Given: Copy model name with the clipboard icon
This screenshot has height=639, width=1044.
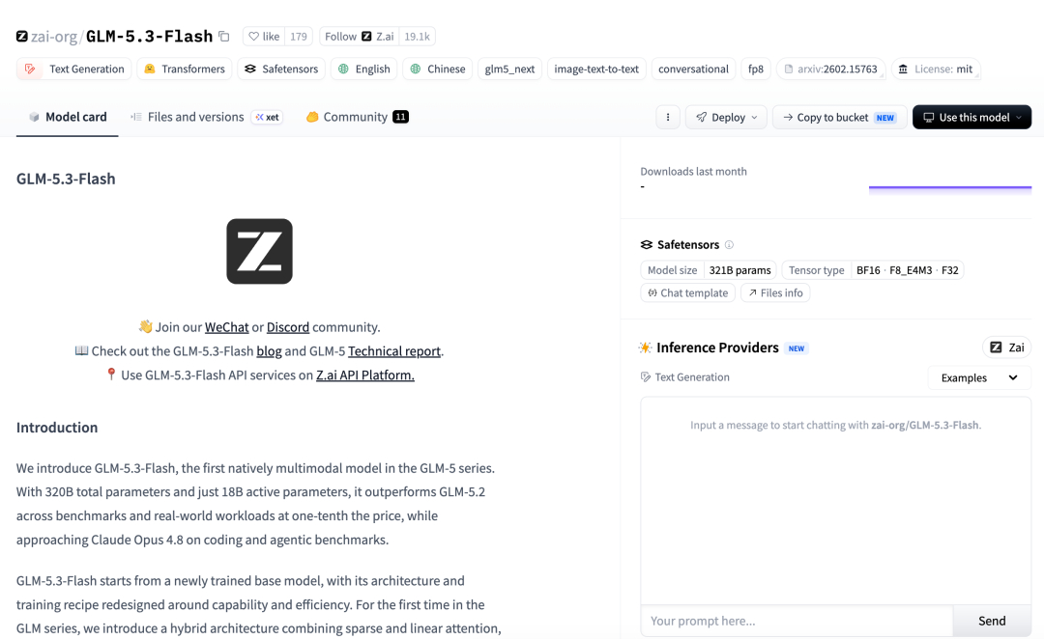Looking at the screenshot, I should [224, 37].
